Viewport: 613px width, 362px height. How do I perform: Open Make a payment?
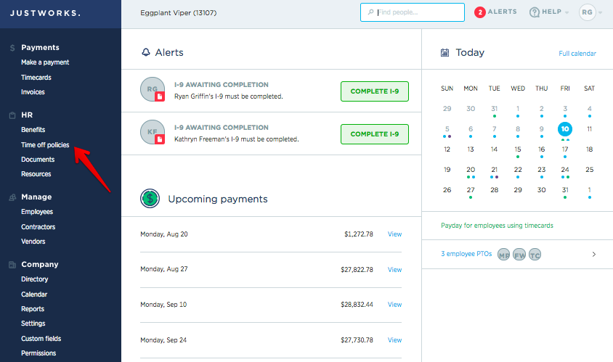(x=45, y=62)
